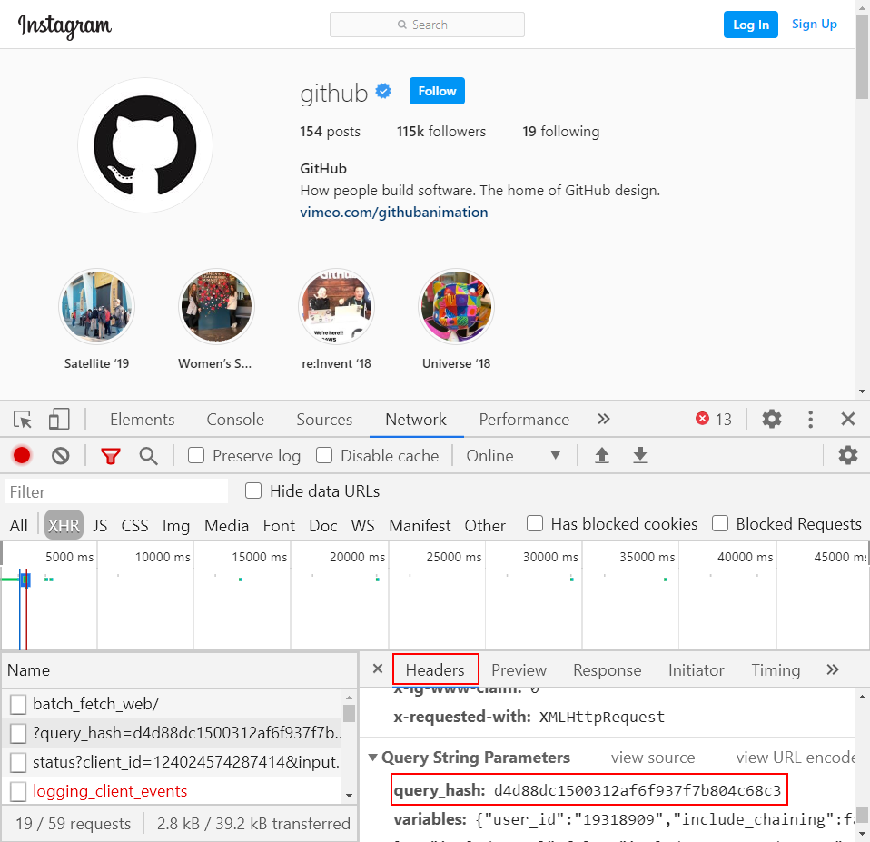870x842 pixels.
Task: Open the Women's S... story highlight
Action: 216,307
